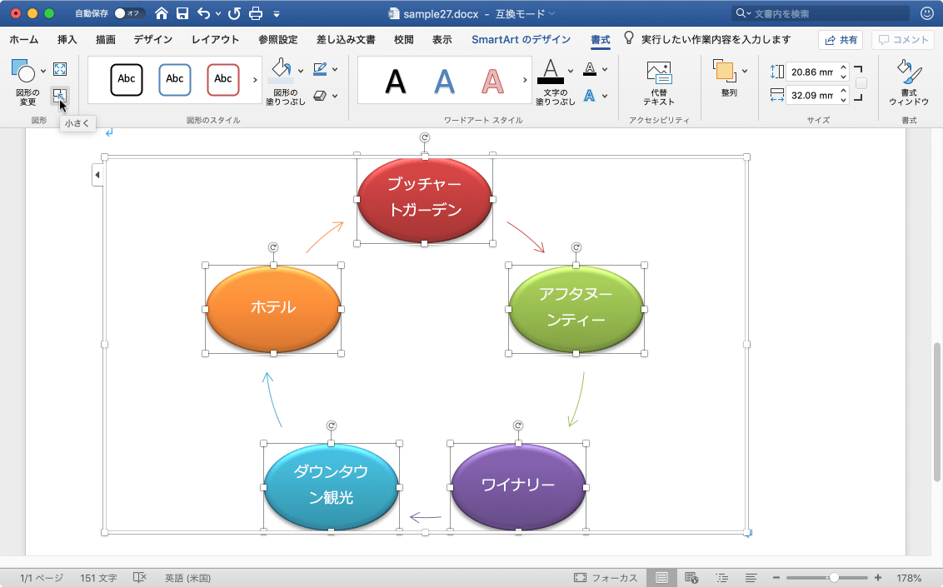Switch to Outline view icon
This screenshot has height=587, width=943.
721,578
